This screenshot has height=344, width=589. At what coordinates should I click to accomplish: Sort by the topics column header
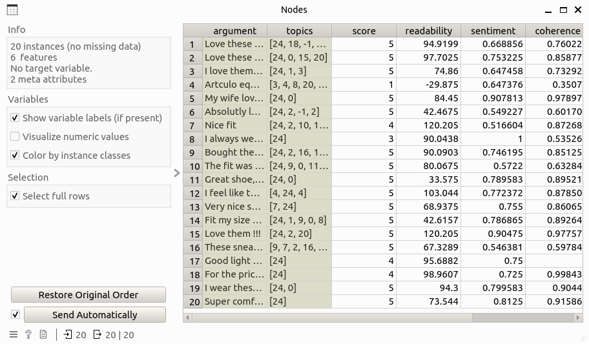[x=300, y=31]
